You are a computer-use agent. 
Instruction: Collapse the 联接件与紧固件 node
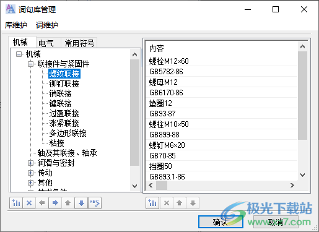(30, 64)
